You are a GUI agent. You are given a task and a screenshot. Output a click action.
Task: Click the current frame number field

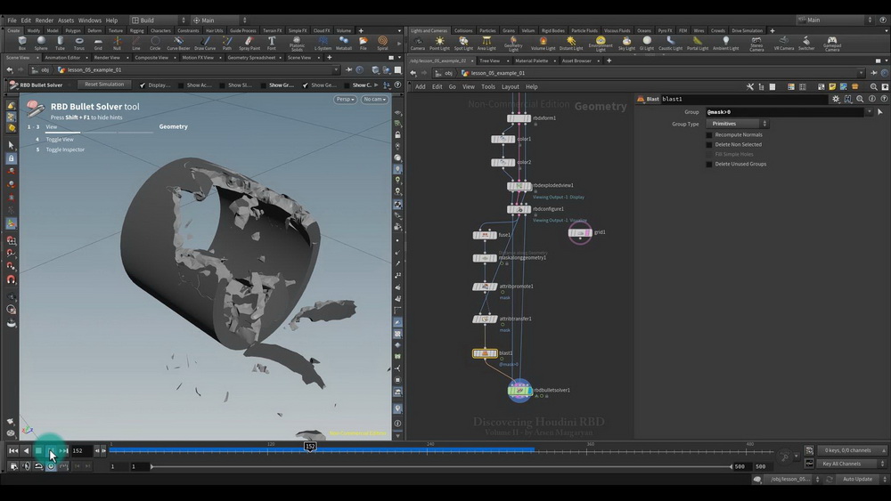(82, 451)
